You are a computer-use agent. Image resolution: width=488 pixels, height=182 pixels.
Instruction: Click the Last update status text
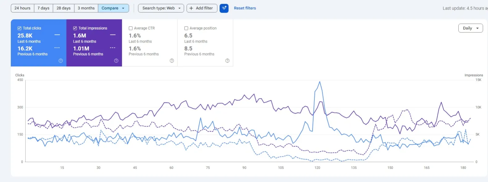pyautogui.click(x=465, y=8)
